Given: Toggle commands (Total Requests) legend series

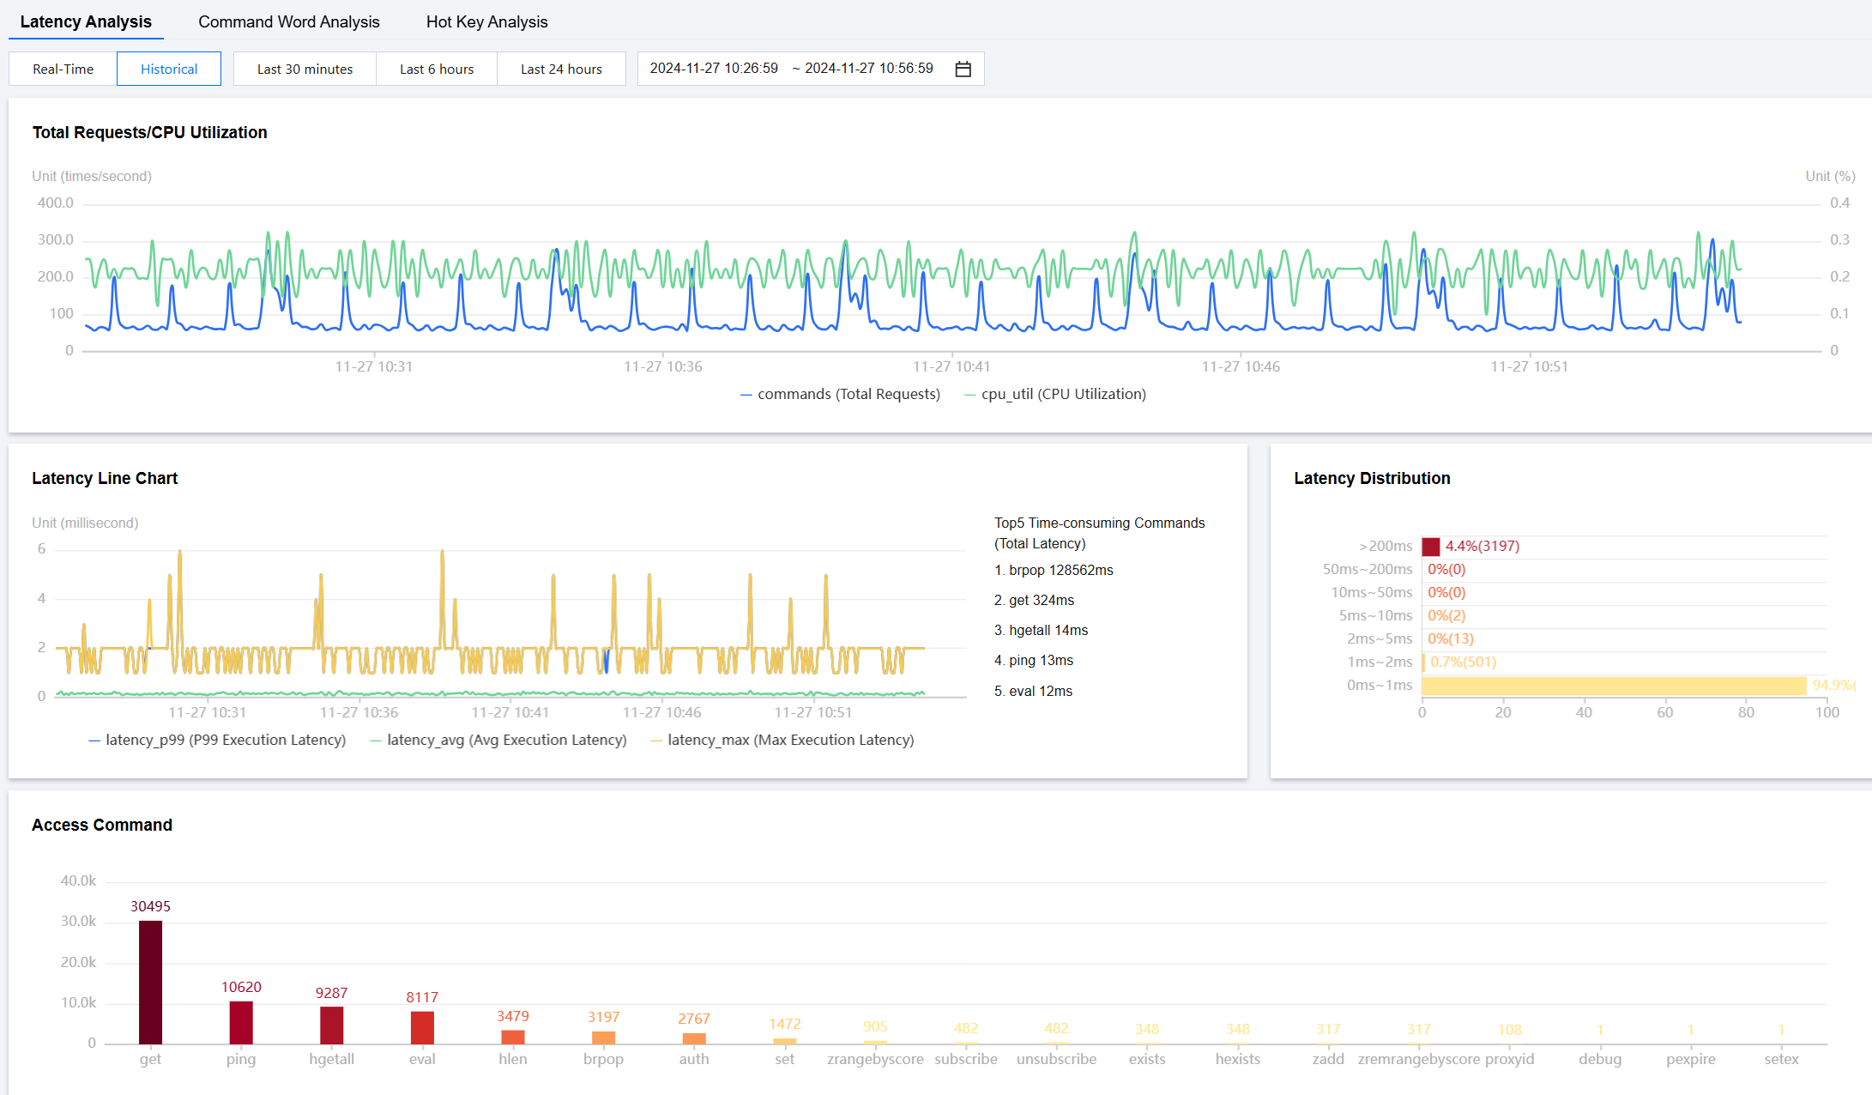Looking at the screenshot, I should coord(840,394).
